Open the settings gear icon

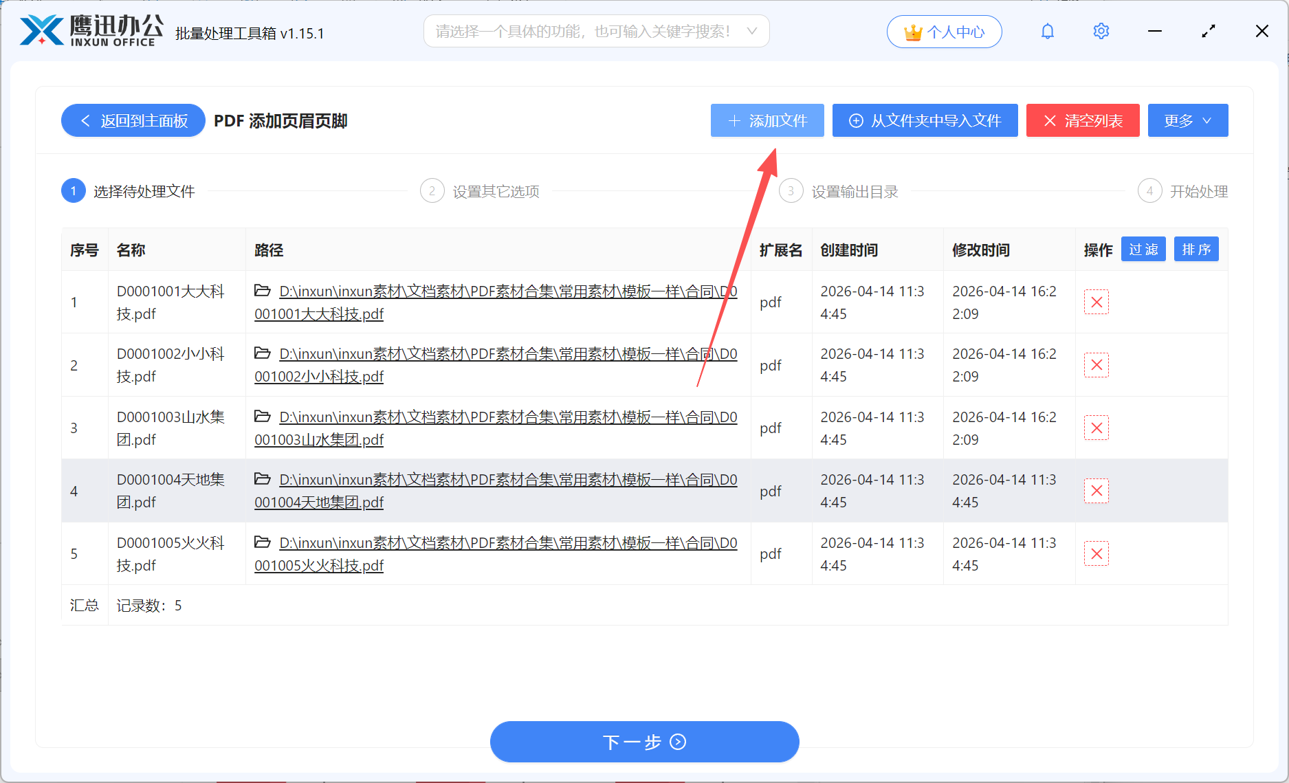[x=1101, y=32]
